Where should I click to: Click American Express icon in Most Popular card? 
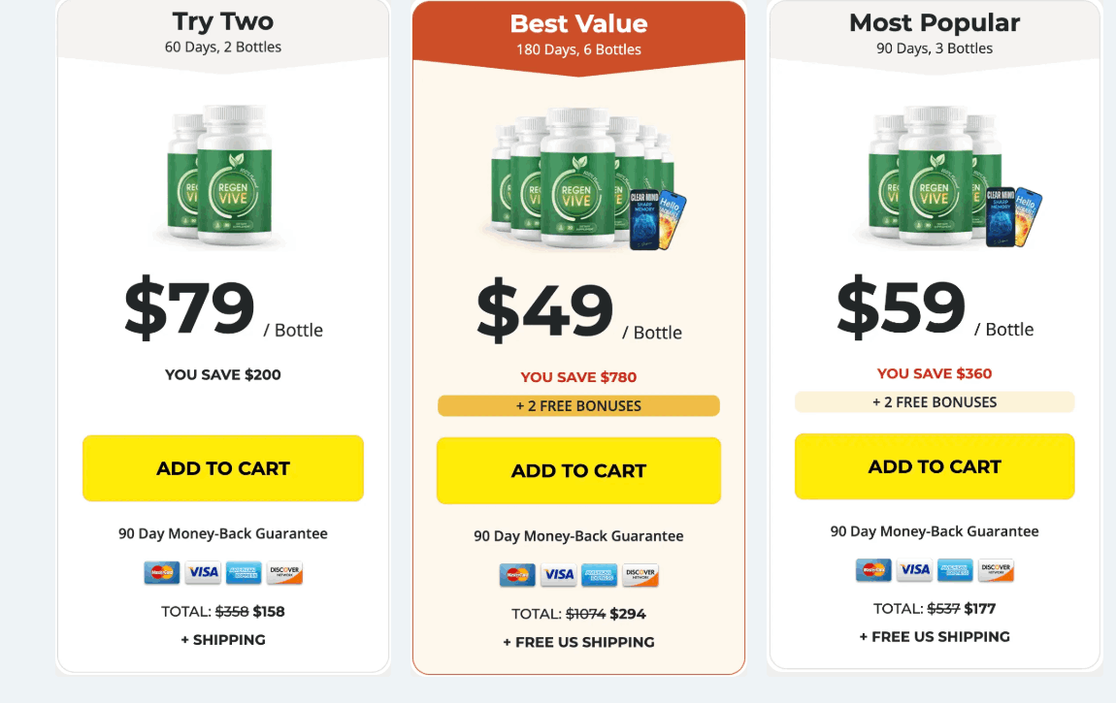955,569
